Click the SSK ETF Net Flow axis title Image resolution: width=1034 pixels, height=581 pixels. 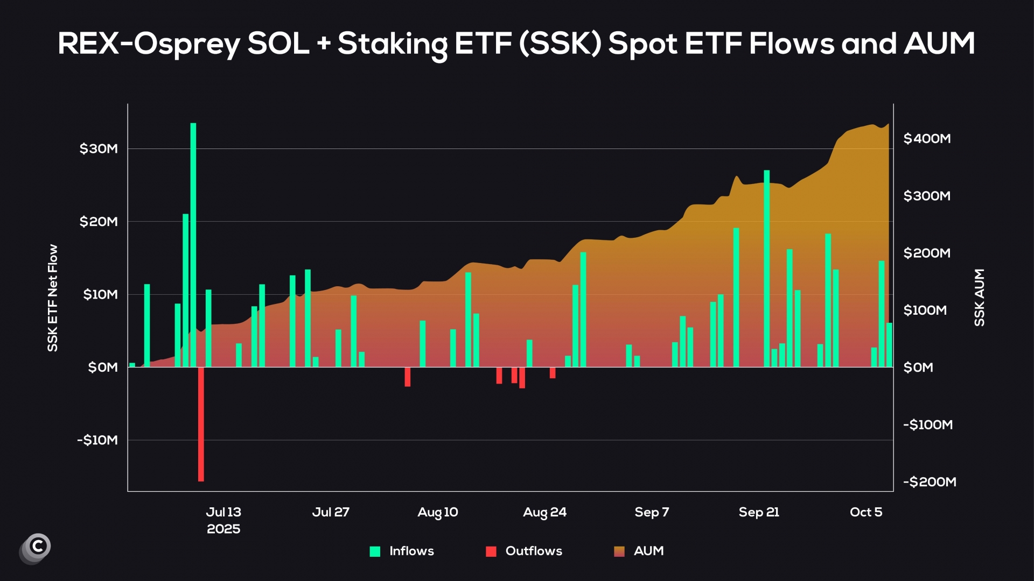(52, 298)
